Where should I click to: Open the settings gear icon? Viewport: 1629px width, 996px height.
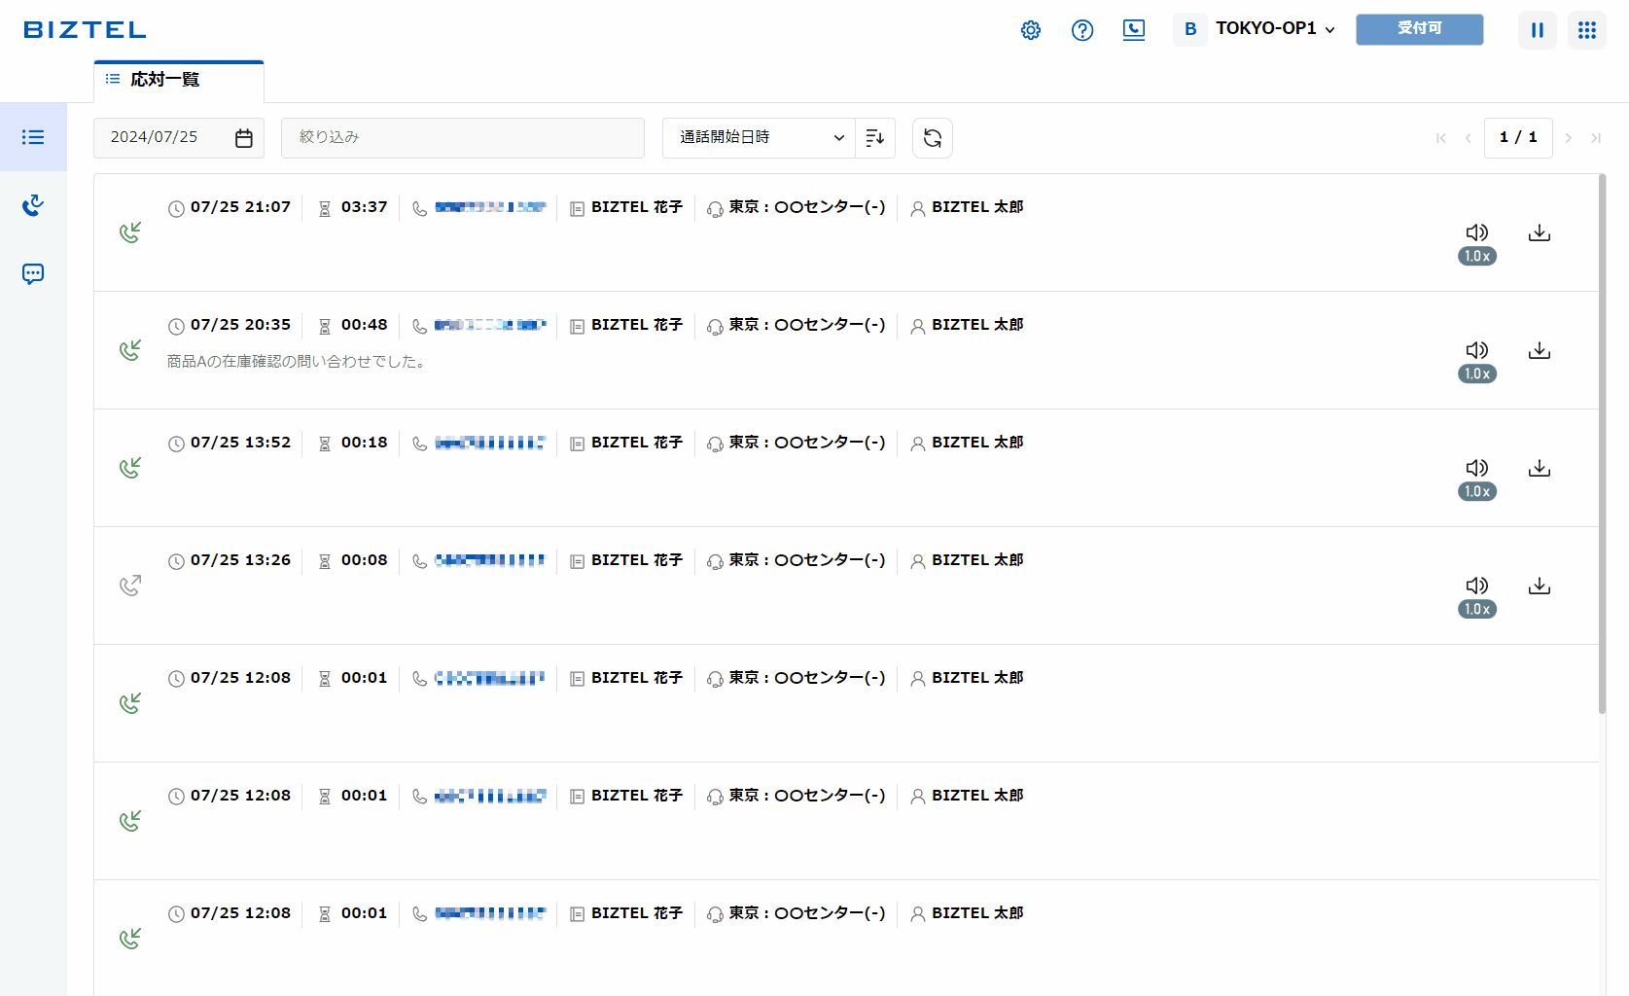click(x=1031, y=30)
